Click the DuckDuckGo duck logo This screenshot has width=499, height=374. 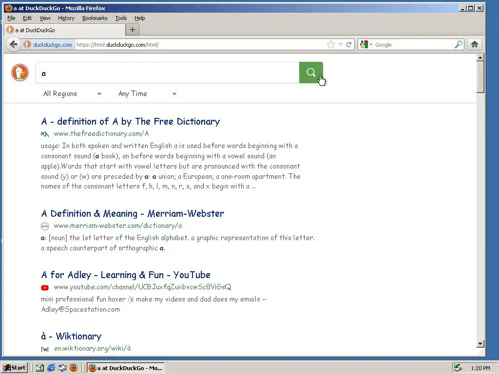(x=20, y=73)
